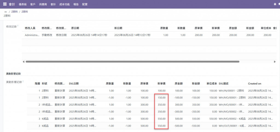Image resolution: width=280 pixels, height=132 pixels.
Task: Click the -150.00 new amount cell
Action: 195,98
